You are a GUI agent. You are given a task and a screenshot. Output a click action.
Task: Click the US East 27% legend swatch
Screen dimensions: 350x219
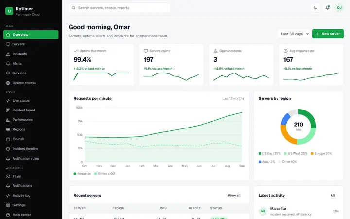(260, 153)
